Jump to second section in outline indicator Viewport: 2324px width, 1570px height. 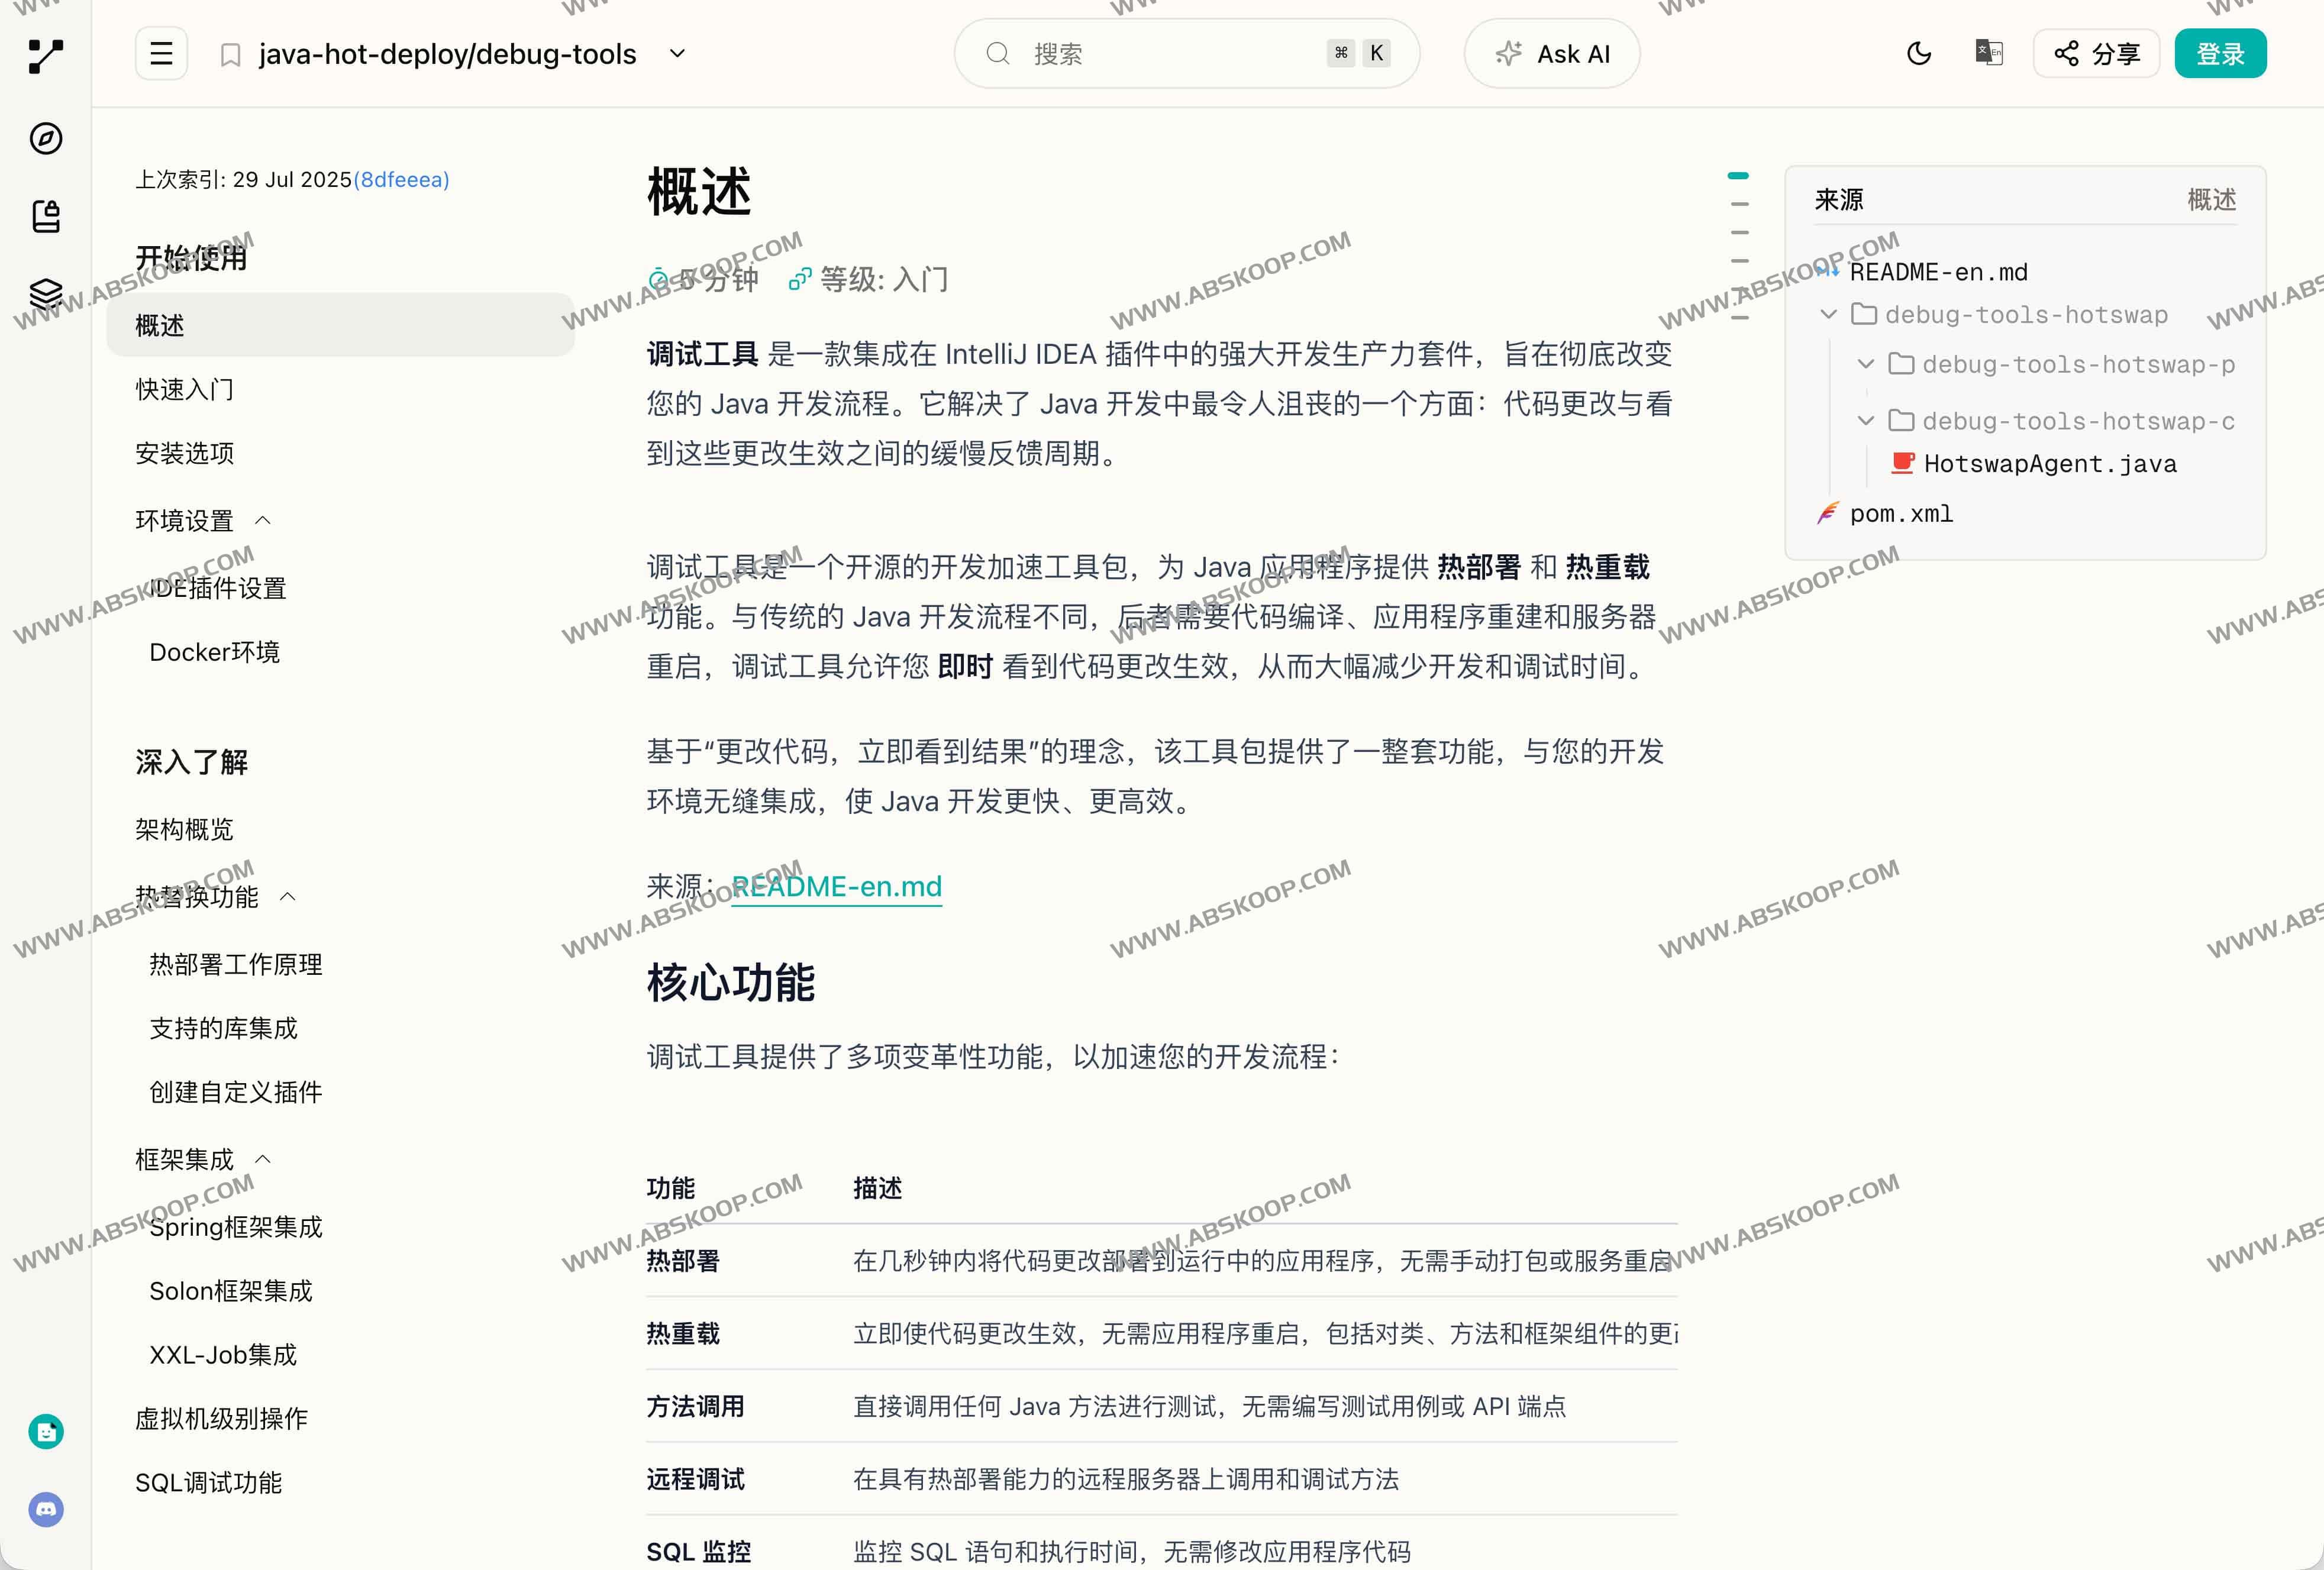click(1739, 204)
